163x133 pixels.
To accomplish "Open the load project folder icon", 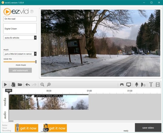I will [20, 84].
